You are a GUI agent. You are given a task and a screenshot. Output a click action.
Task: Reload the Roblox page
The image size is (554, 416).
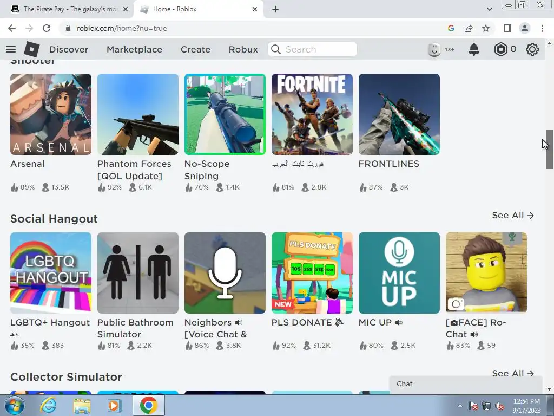(47, 28)
